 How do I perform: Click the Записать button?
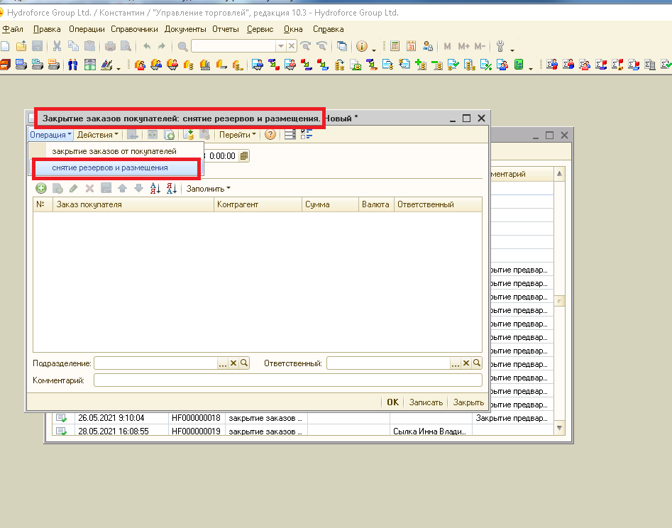pos(426,402)
